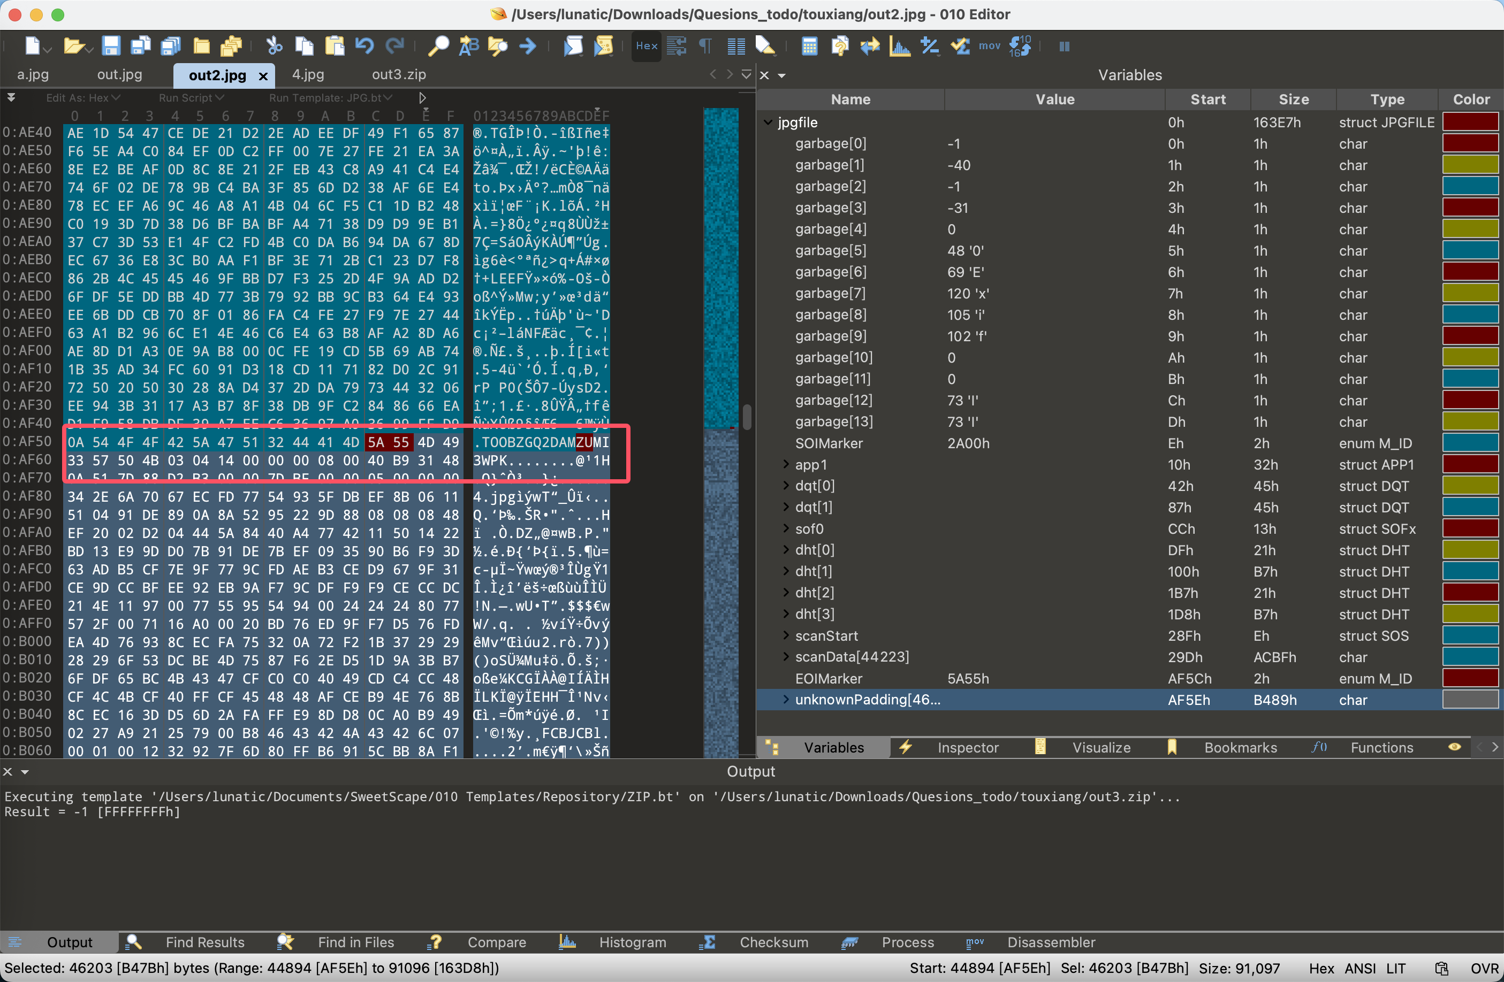Switch to the a.jpg file tab
1504x982 pixels.
[x=33, y=74]
